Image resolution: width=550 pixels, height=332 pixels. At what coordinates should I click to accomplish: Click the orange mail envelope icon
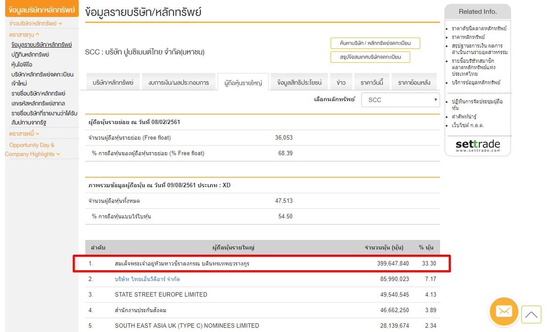tap(504, 311)
